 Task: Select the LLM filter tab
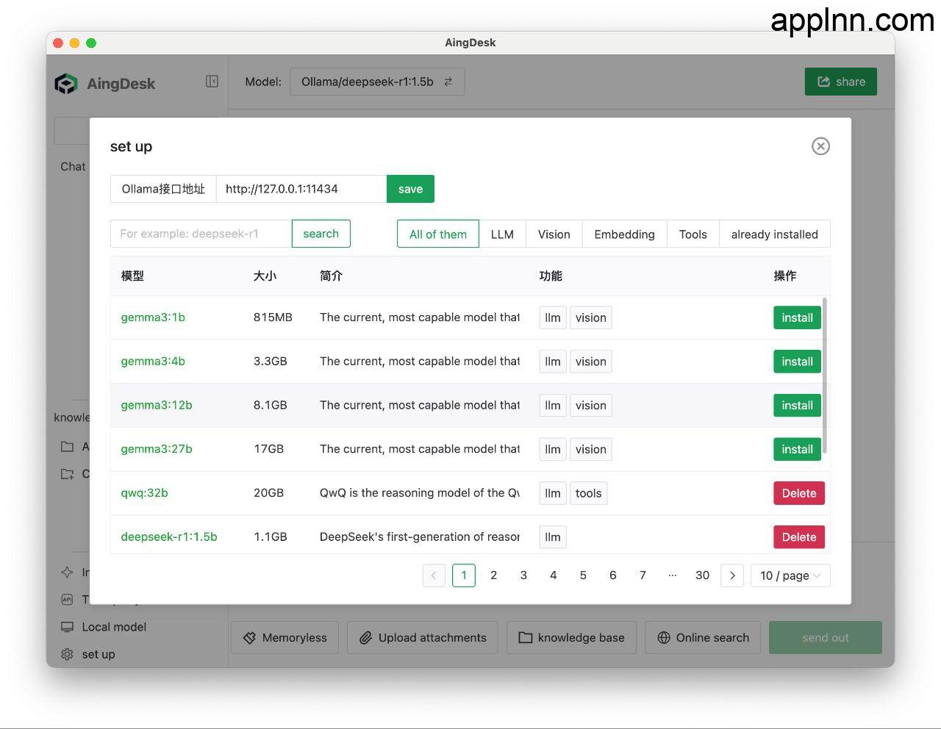[502, 234]
